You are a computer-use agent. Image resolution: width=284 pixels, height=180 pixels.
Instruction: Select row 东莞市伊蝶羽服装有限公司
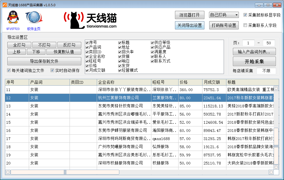pyautogui.click(x=139, y=130)
